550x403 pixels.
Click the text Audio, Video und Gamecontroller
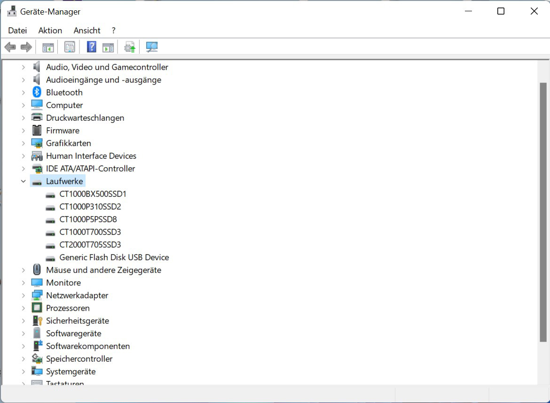pyautogui.click(x=107, y=67)
